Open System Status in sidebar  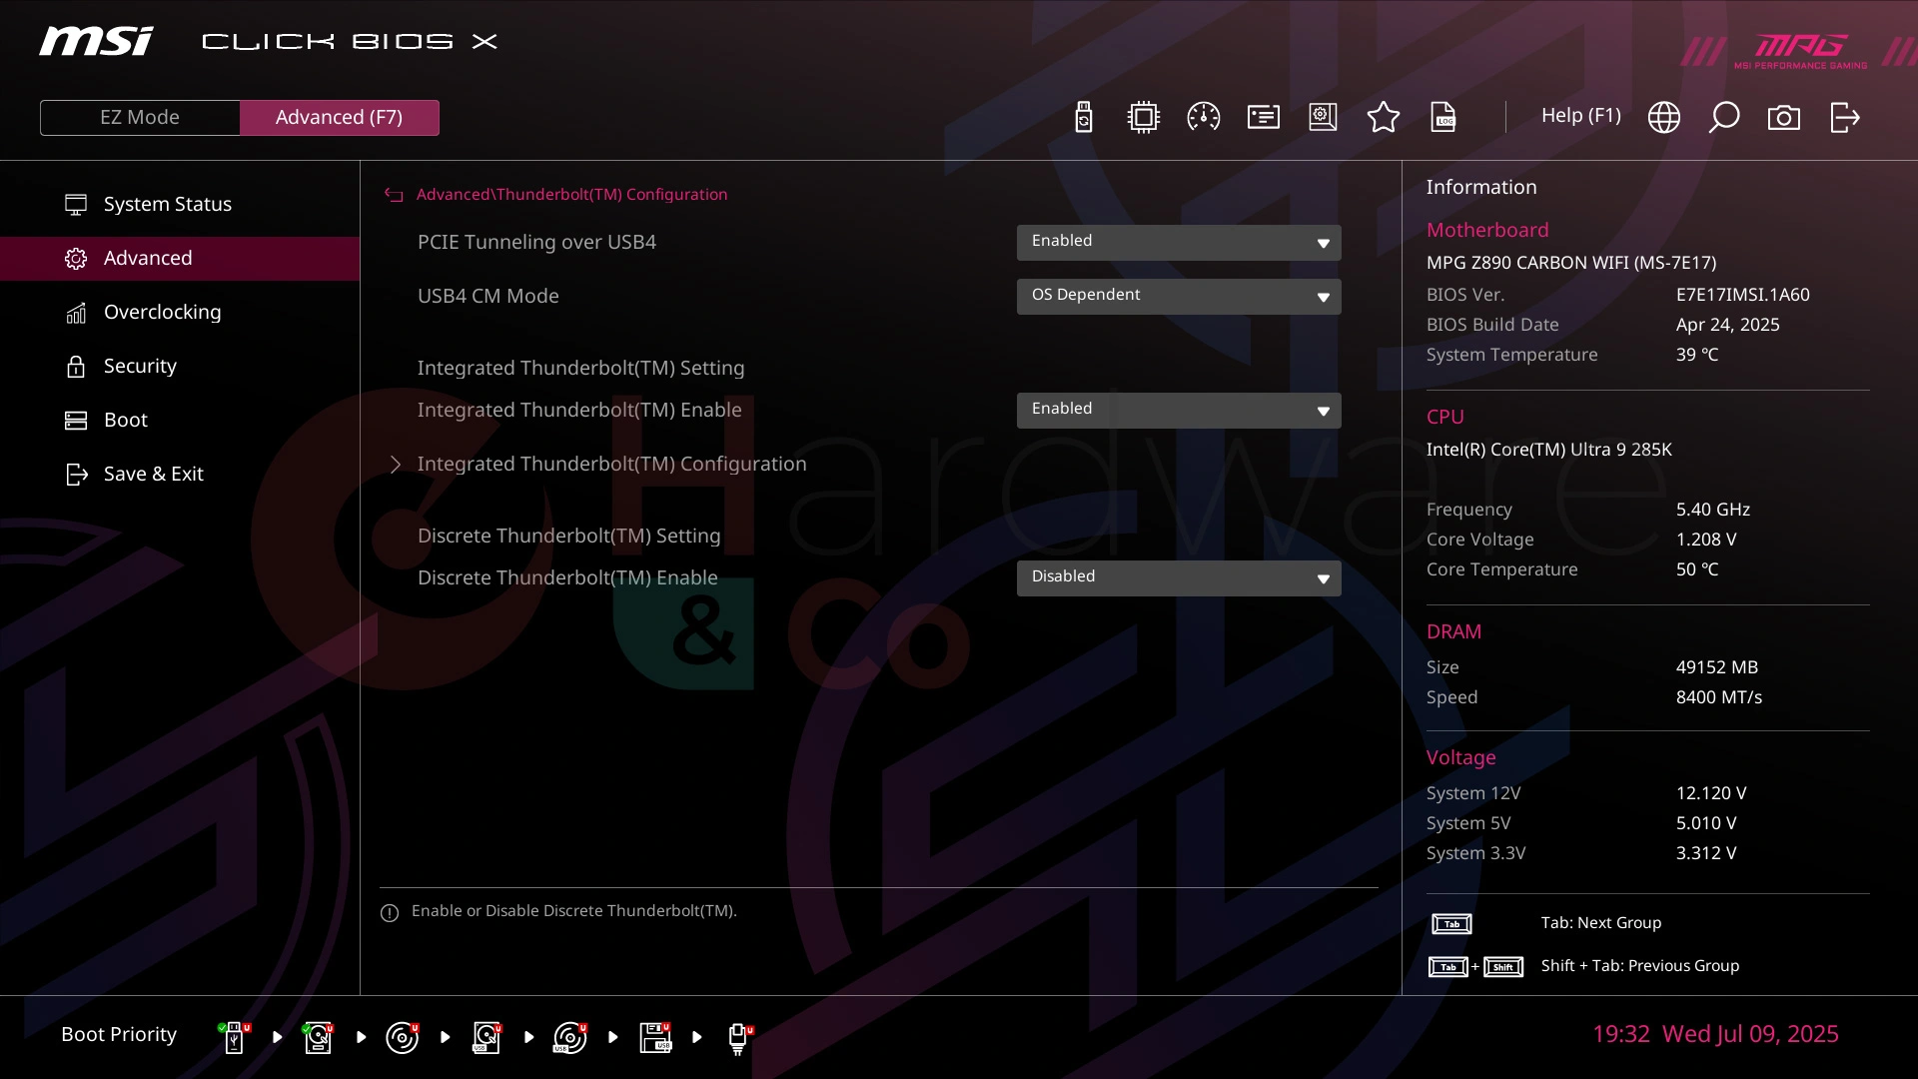(180, 204)
